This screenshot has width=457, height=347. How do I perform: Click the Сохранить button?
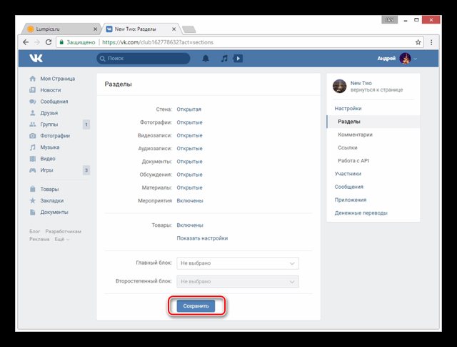point(196,306)
